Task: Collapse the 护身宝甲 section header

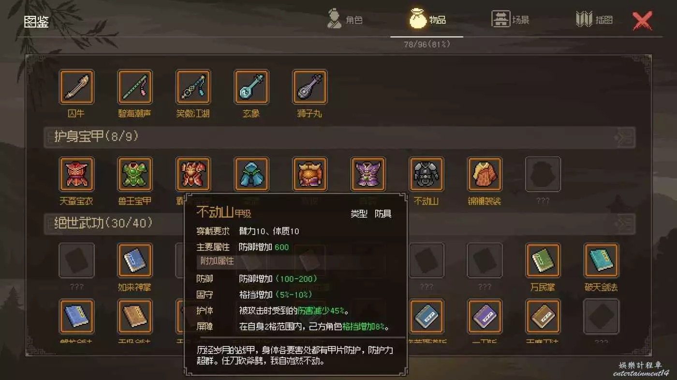Action: click(339, 137)
